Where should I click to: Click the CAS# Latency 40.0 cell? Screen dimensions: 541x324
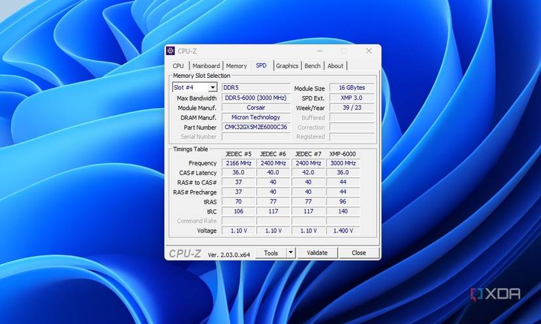click(273, 173)
